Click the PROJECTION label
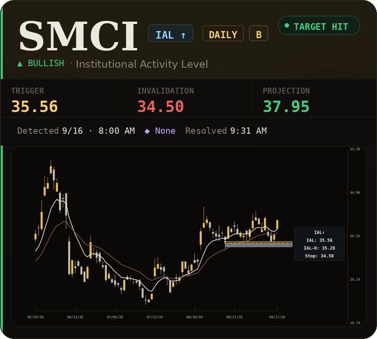 coord(286,91)
